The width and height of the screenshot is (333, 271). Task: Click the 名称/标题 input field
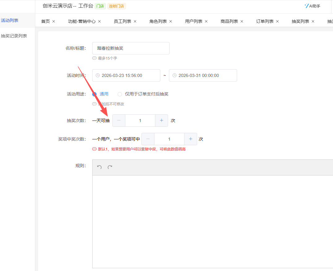click(131, 48)
